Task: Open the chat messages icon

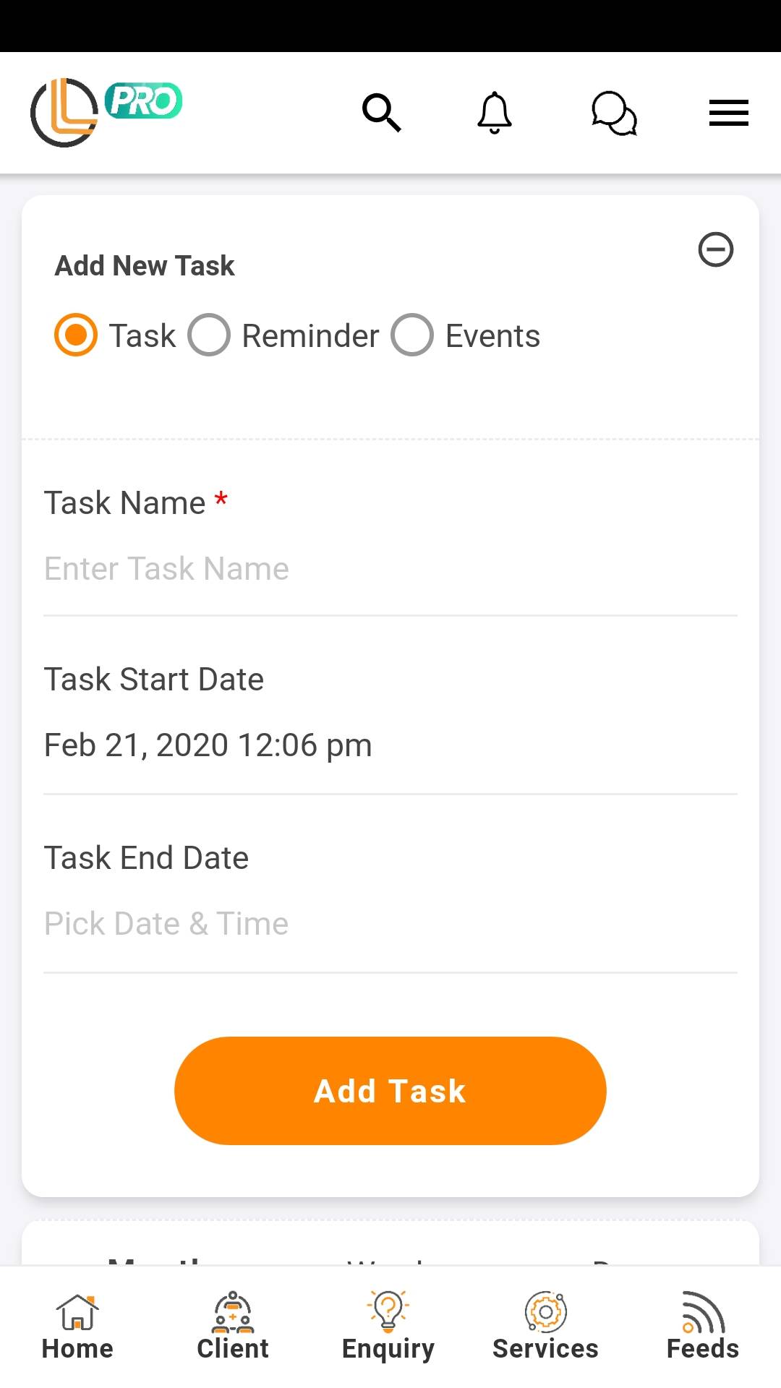Action: 614,113
